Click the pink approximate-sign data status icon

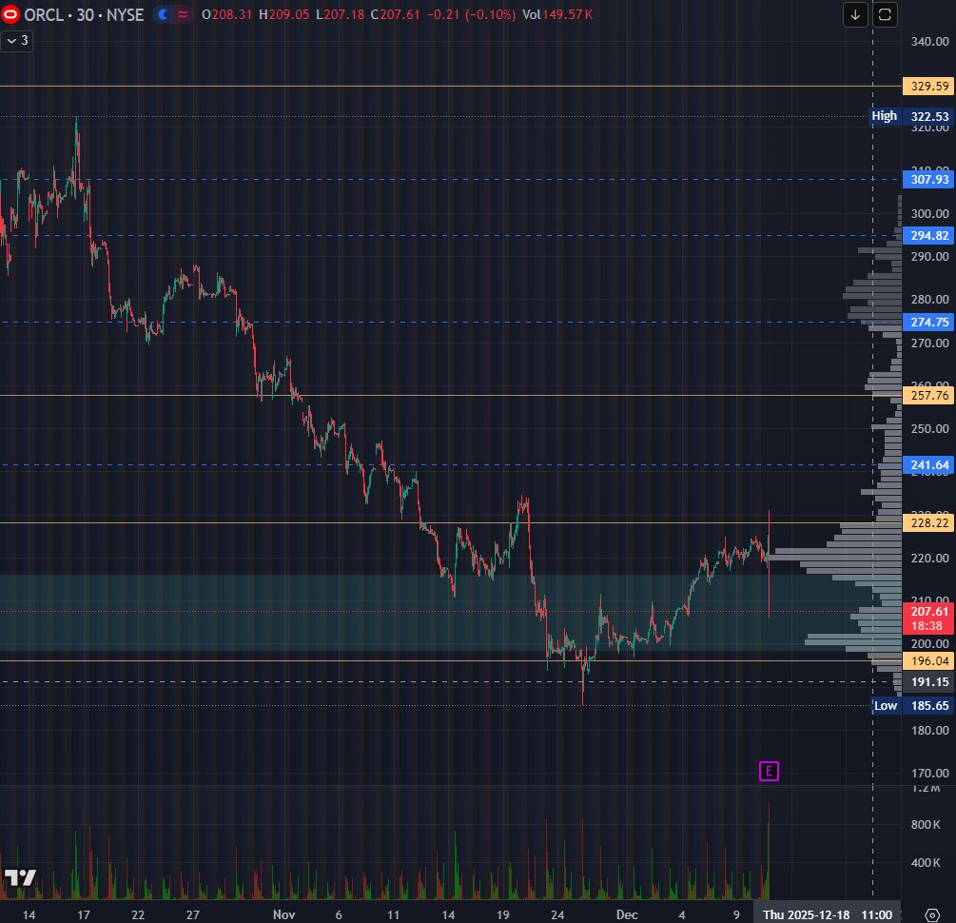183,14
